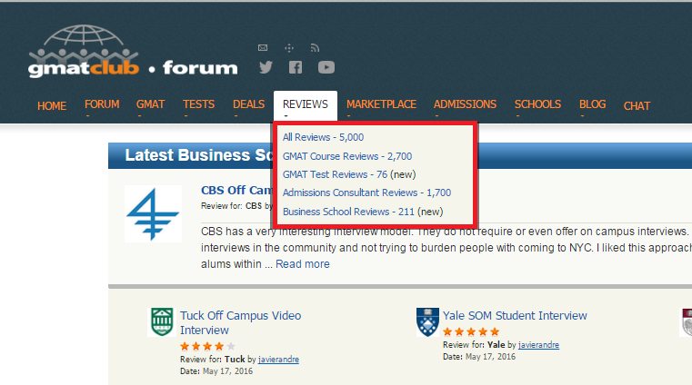Image resolution: width=692 pixels, height=385 pixels.
Task: Click the CBS school logo thumbnail
Action: coord(153,213)
